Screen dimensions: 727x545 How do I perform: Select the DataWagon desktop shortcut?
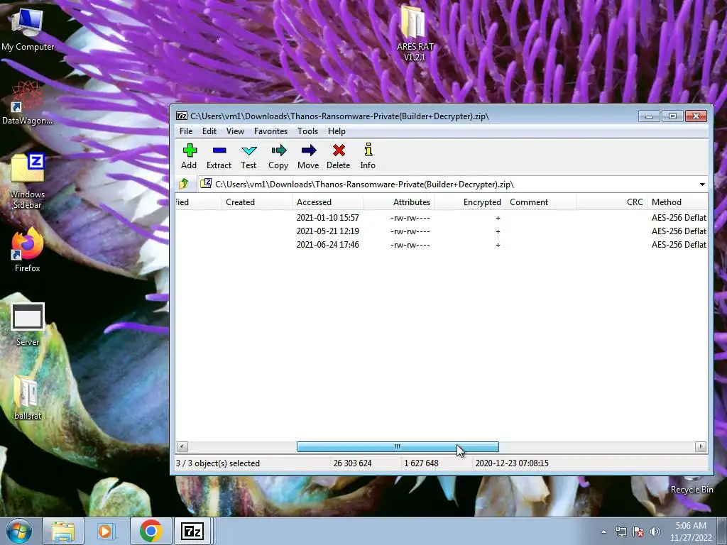[x=28, y=104]
